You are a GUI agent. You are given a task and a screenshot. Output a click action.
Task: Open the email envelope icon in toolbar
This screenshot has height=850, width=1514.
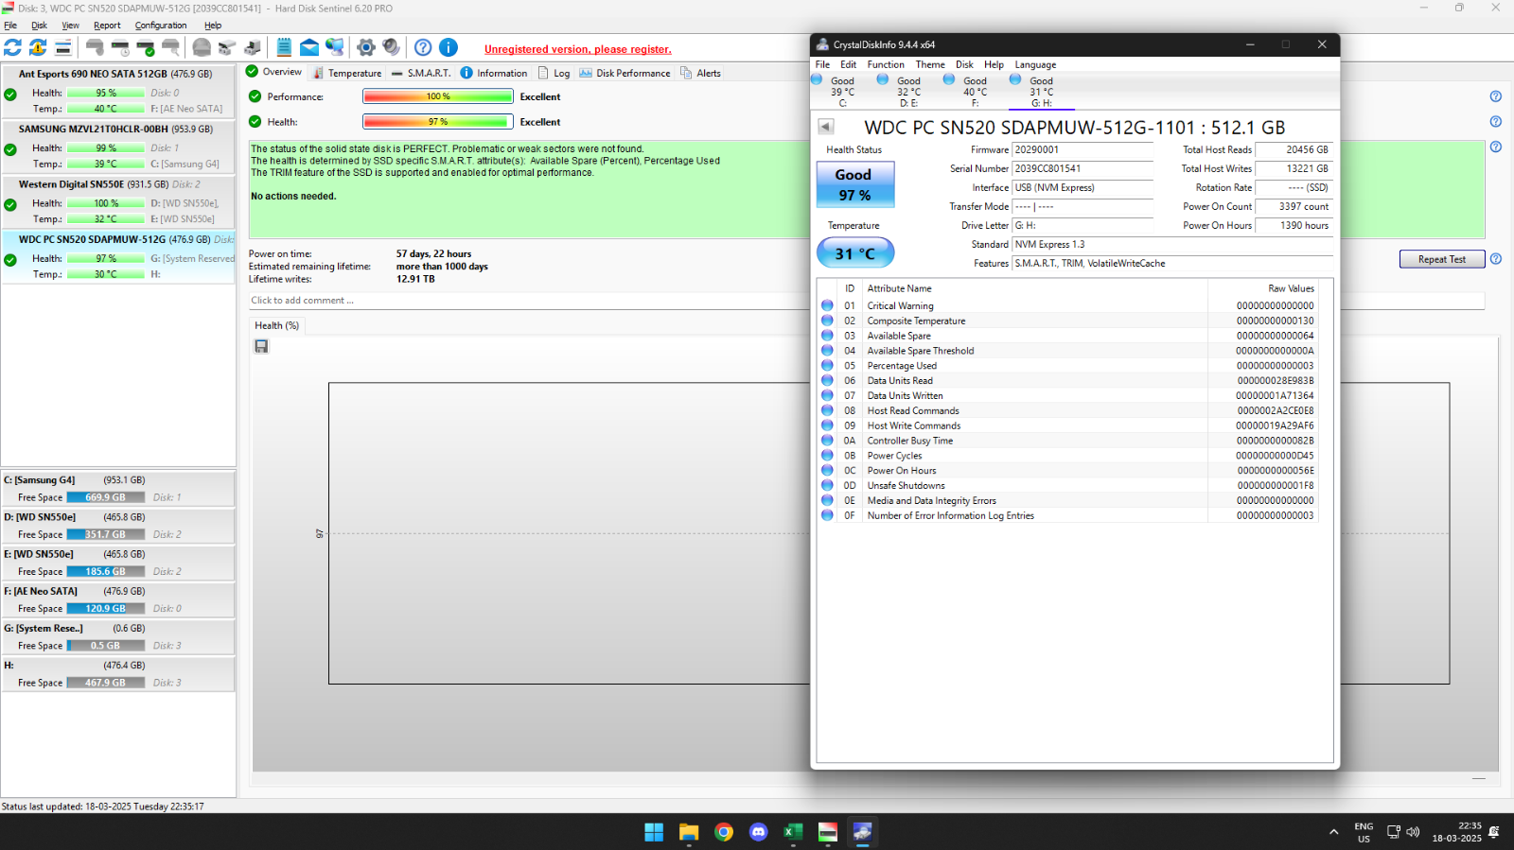309,47
